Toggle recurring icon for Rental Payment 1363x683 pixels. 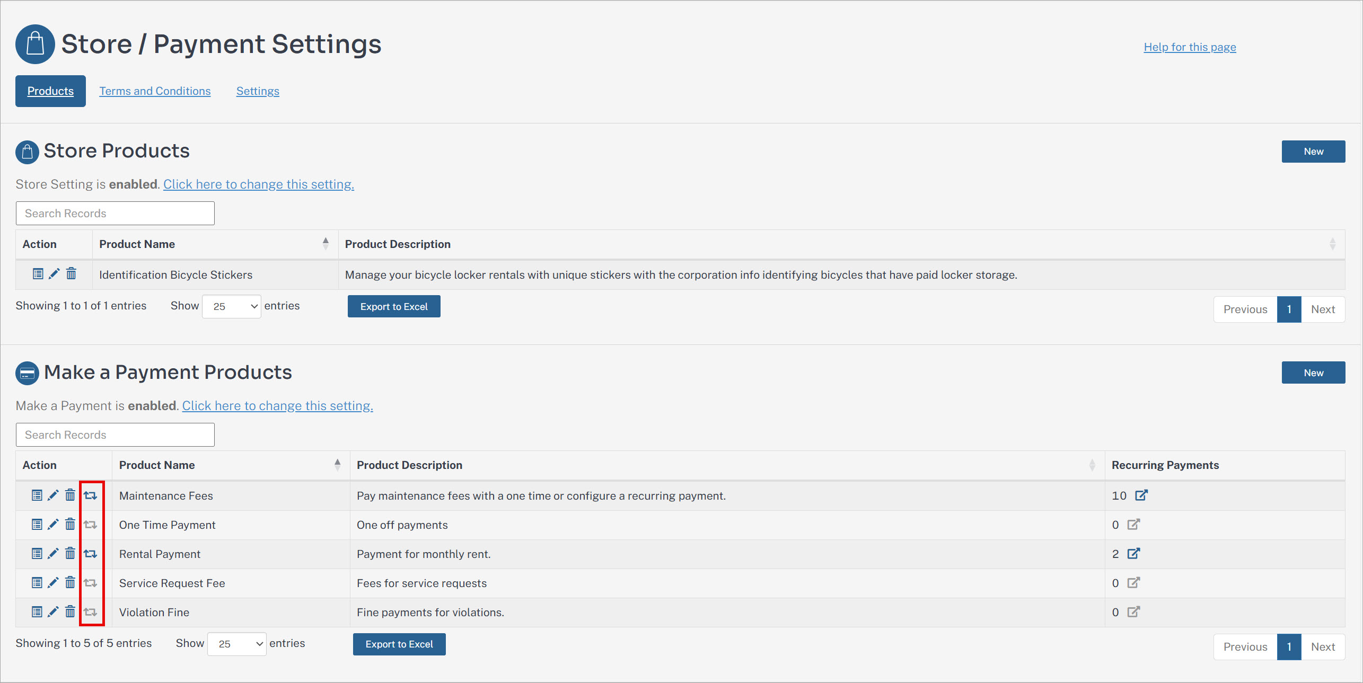pos(90,554)
